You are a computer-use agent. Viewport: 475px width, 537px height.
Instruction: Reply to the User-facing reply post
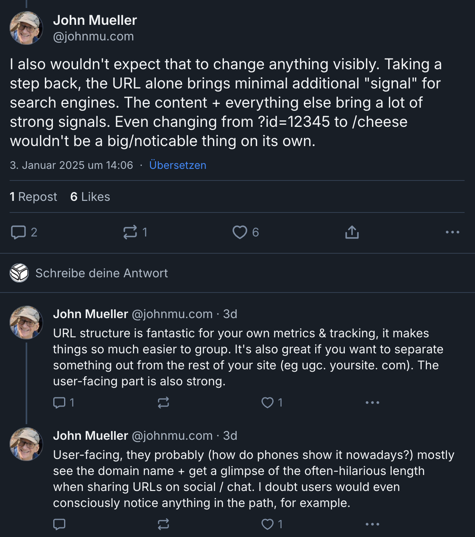(59, 524)
